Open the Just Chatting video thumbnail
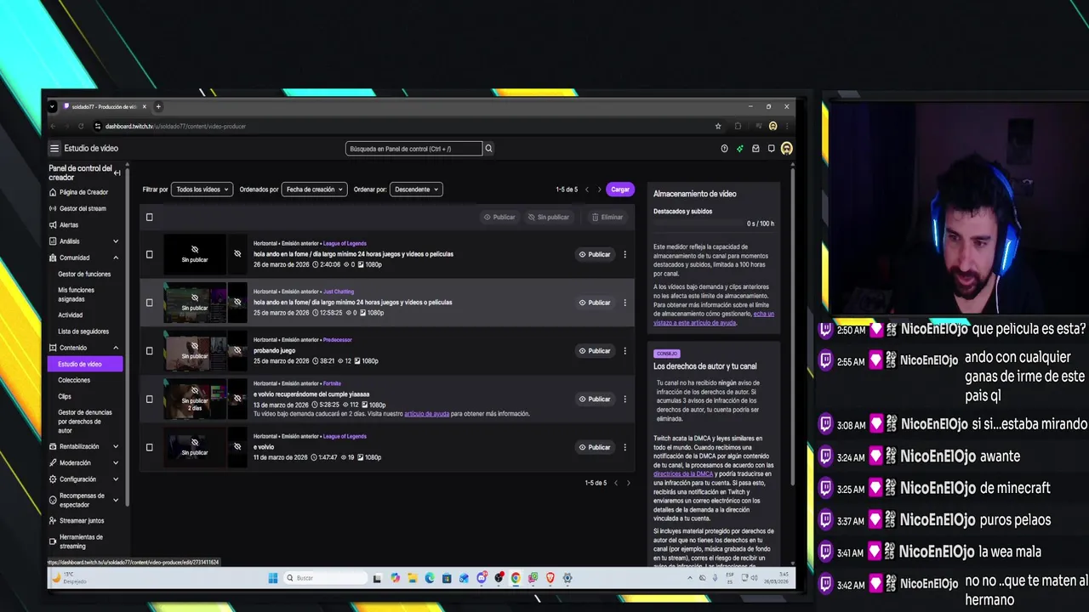The width and height of the screenshot is (1089, 612). click(195, 303)
